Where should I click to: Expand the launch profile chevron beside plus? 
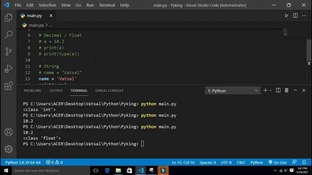pyautogui.click(x=271, y=91)
